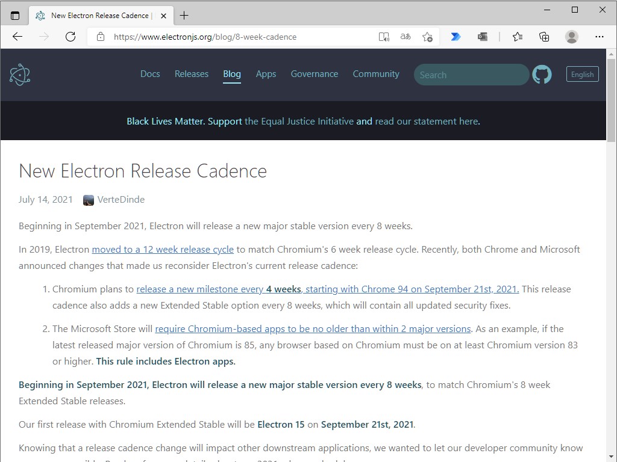
Task: Click the 'Black Lives Matter. Support' banner text
Action: point(184,122)
